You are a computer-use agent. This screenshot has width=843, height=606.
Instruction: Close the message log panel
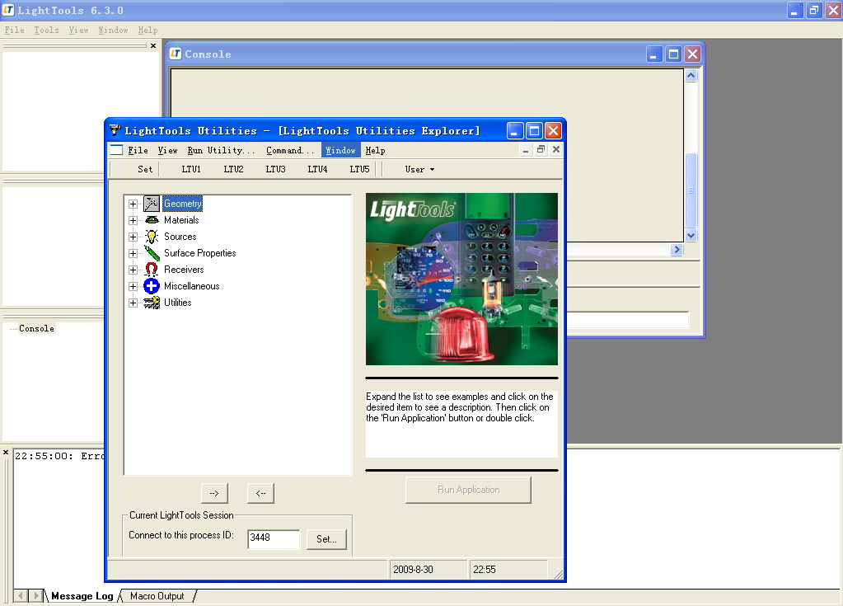pos(6,453)
